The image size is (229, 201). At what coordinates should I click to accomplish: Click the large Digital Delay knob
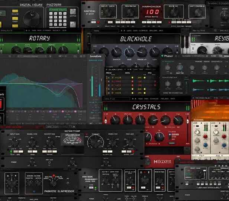(x=32, y=18)
